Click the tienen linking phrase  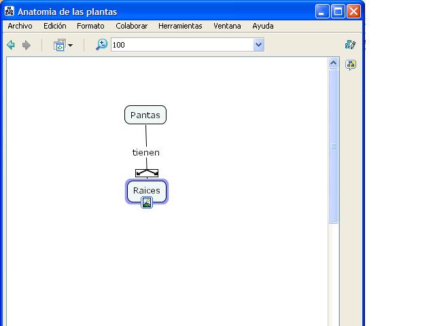tap(145, 153)
